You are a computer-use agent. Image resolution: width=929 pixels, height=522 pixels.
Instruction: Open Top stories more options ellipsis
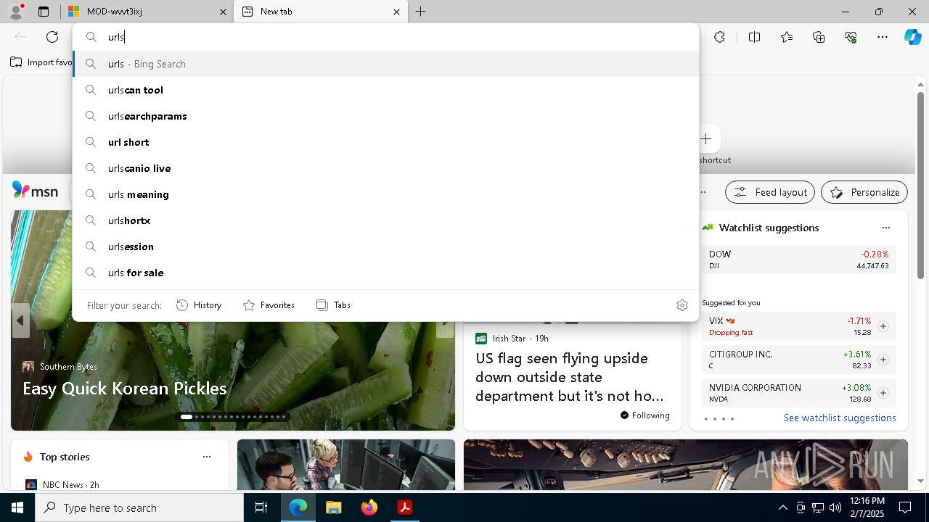coord(207,457)
